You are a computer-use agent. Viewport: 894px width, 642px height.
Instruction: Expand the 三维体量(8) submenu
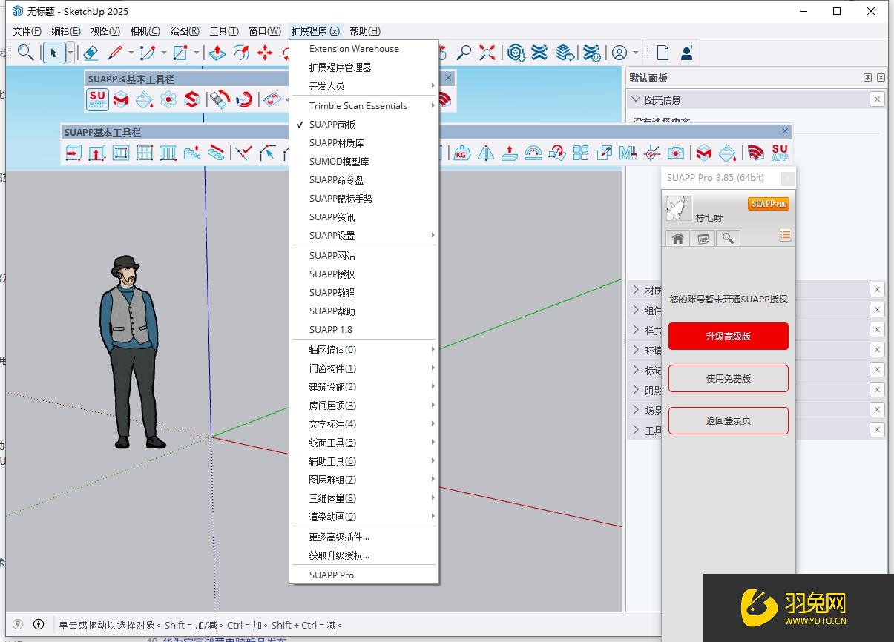[364, 498]
